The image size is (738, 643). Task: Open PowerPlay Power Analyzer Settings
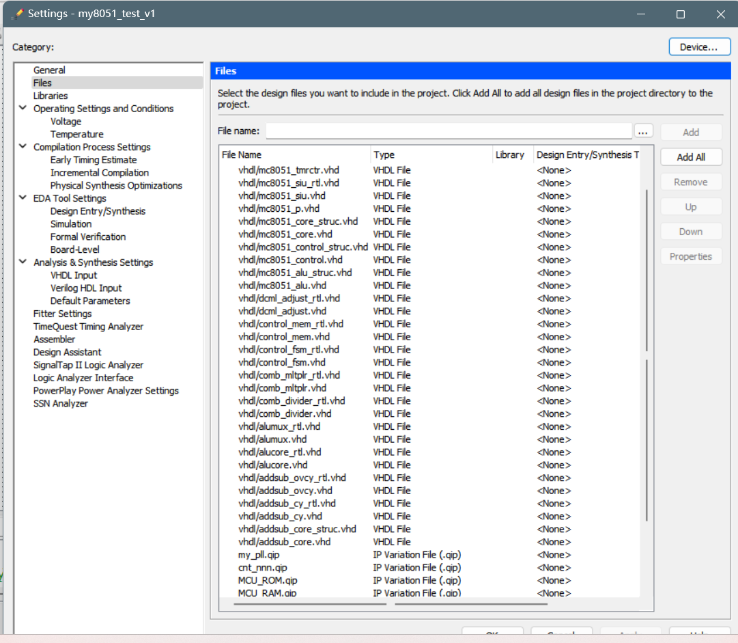[x=106, y=390]
